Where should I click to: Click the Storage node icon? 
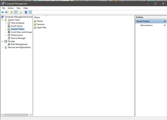pyautogui.click(x=6, y=41)
